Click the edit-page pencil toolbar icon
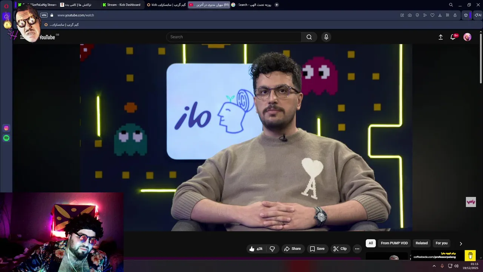This screenshot has width=483, height=272. click(402, 15)
